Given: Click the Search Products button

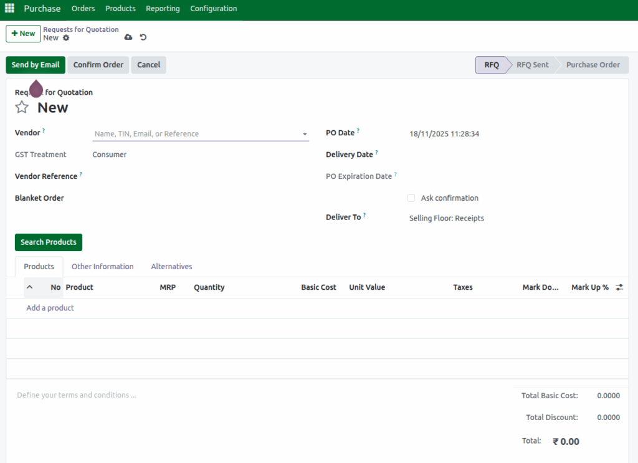Looking at the screenshot, I should click(x=48, y=242).
